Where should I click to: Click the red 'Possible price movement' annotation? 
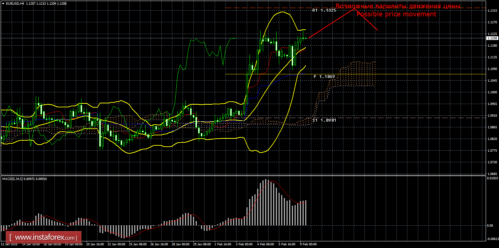(x=396, y=14)
